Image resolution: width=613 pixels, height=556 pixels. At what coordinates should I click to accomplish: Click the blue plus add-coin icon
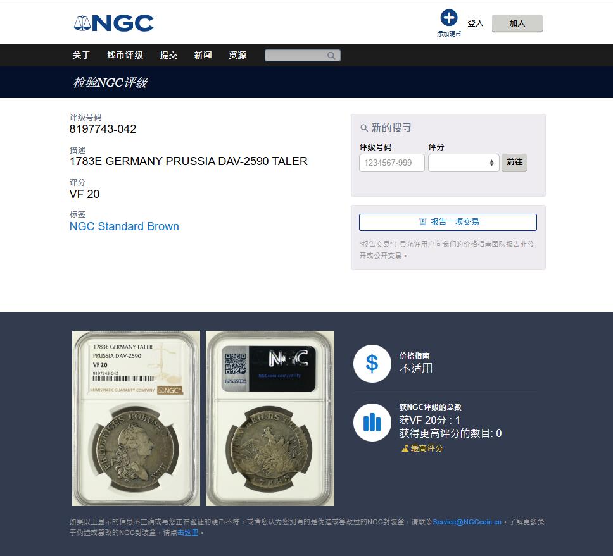[449, 18]
